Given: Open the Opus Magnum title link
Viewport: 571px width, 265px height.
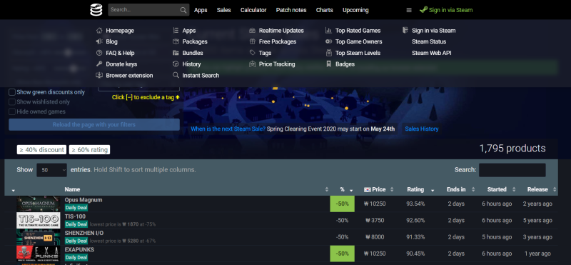Looking at the screenshot, I should point(84,200).
